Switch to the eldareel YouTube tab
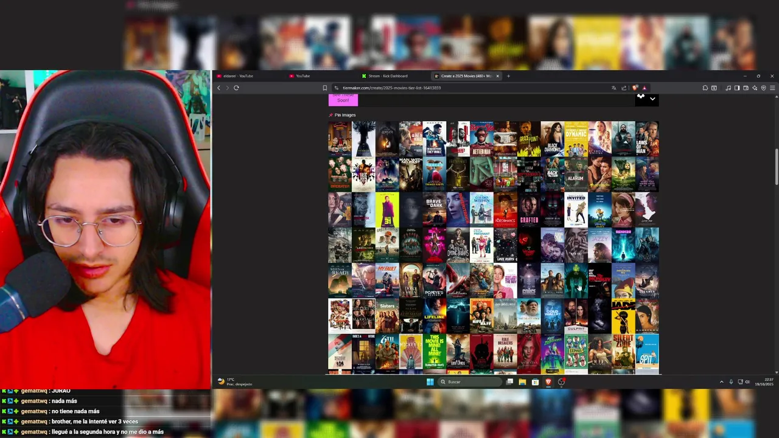Screen dimensions: 779x438 click(250, 76)
